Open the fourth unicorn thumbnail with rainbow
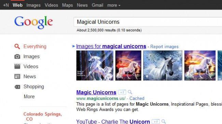Viewport: 222px width, 124px height. pyautogui.click(x=200, y=66)
